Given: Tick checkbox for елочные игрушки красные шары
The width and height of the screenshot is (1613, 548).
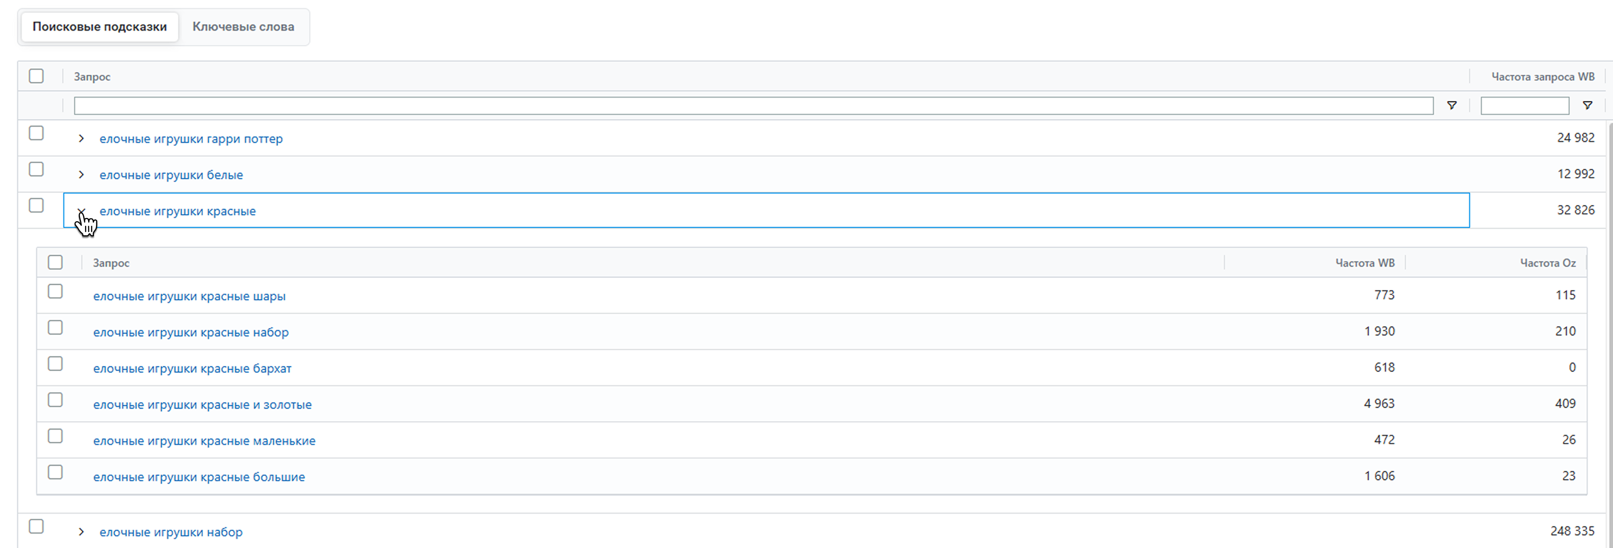Looking at the screenshot, I should (55, 292).
